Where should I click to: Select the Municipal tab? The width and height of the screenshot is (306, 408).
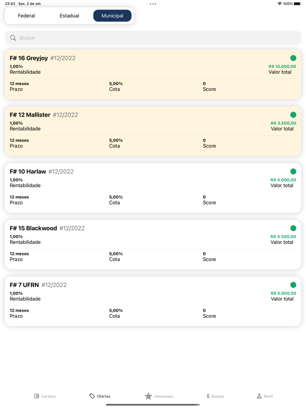[x=112, y=16]
